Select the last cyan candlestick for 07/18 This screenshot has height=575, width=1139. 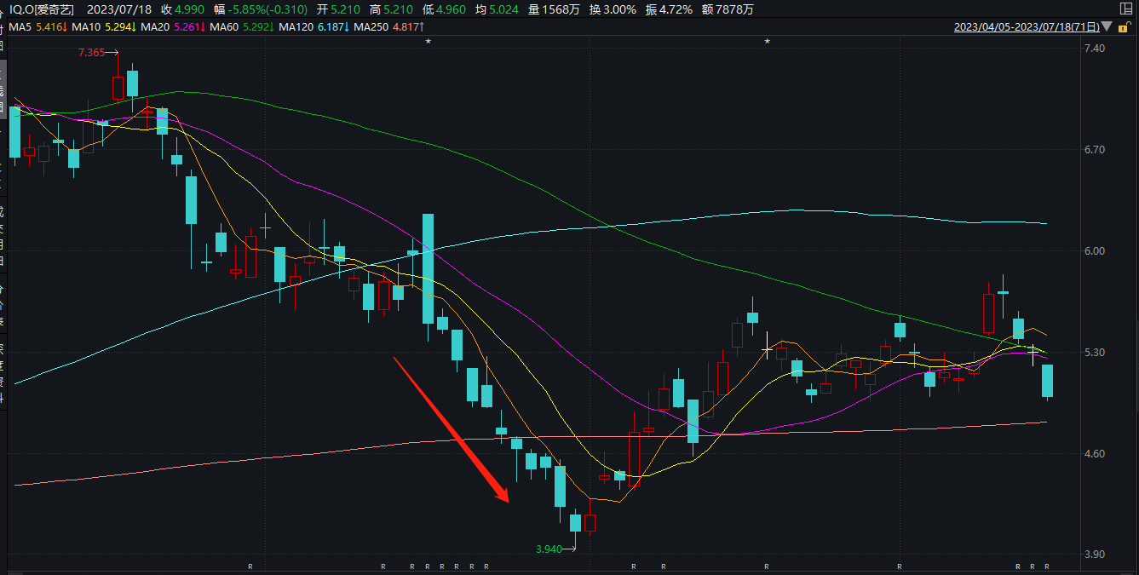(1047, 381)
